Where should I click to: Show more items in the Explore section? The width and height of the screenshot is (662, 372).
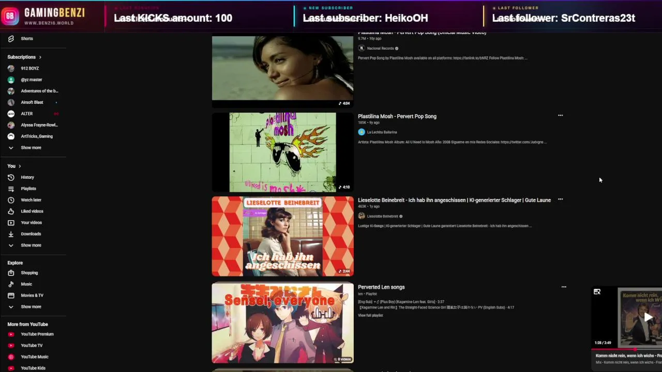pyautogui.click(x=31, y=307)
